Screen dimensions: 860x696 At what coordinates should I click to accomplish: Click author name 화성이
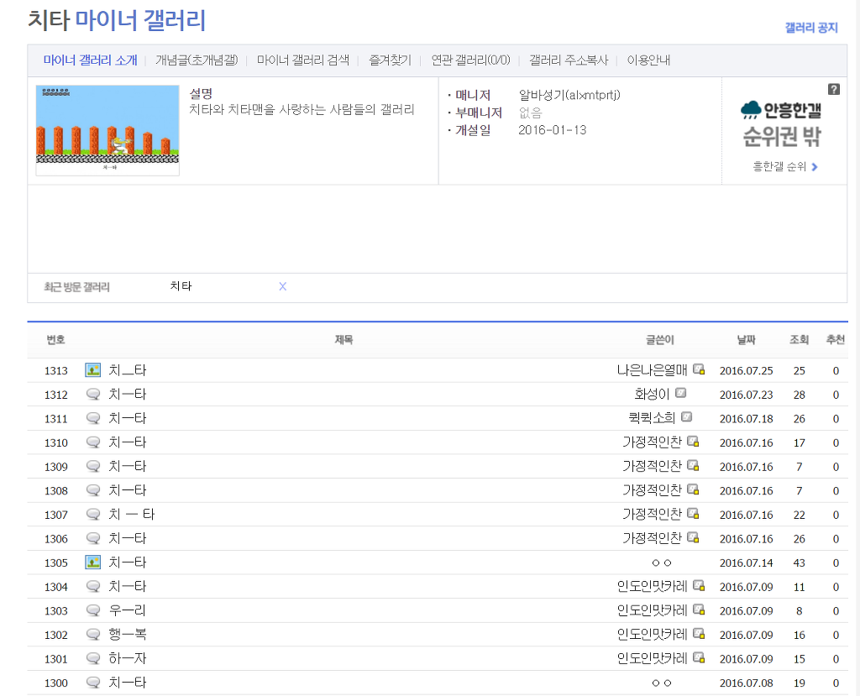[652, 395]
